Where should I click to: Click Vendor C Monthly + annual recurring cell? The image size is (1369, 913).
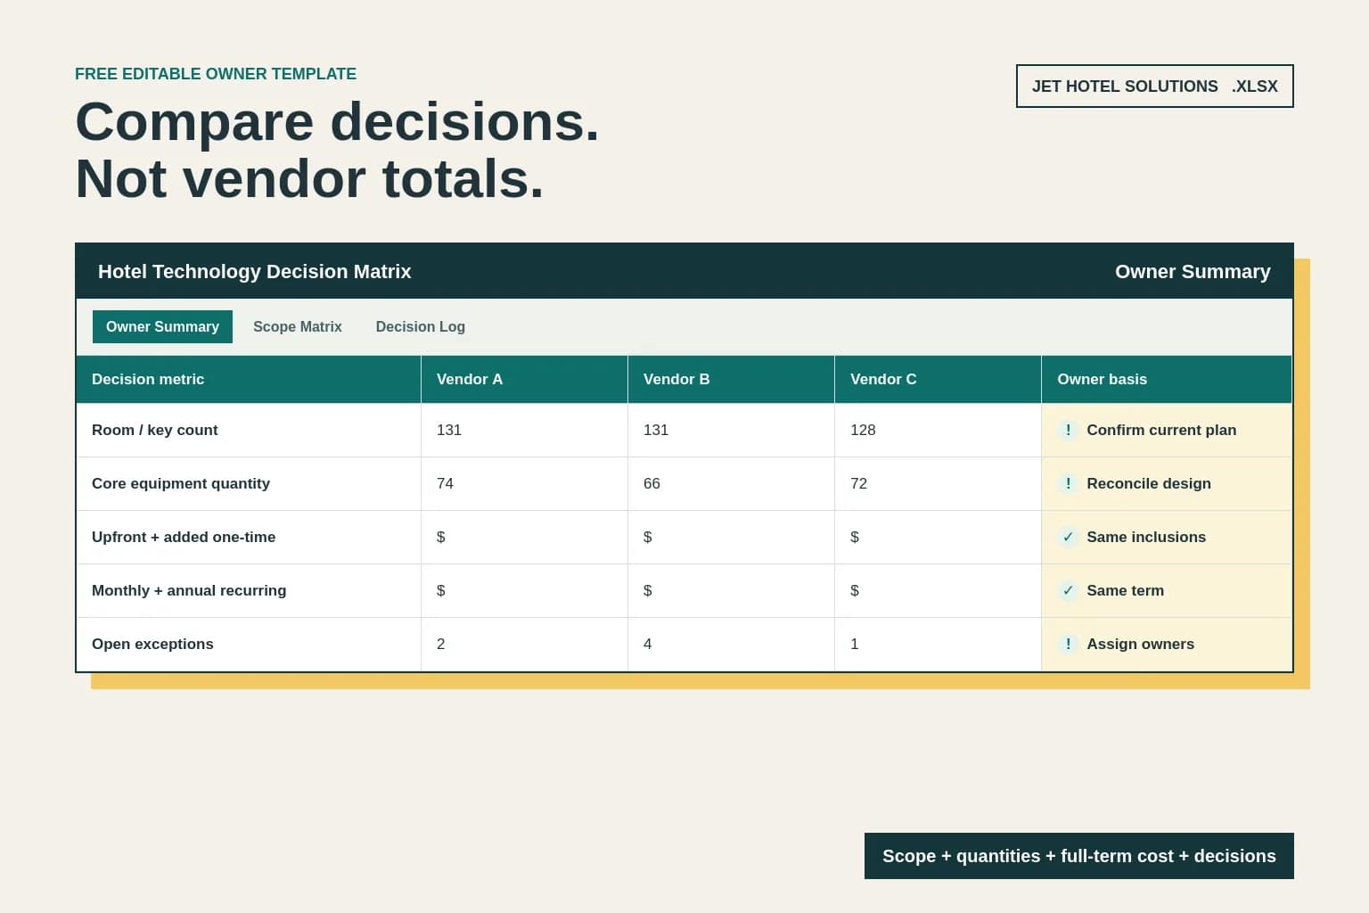coord(938,590)
